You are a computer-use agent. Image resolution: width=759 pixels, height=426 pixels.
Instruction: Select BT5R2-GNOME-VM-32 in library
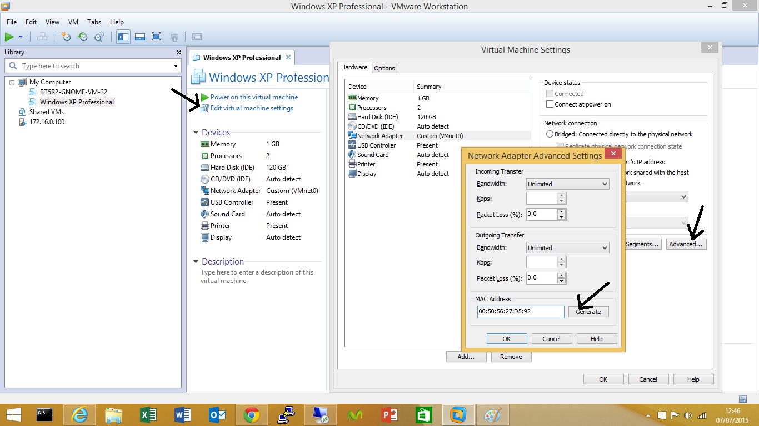pos(73,92)
